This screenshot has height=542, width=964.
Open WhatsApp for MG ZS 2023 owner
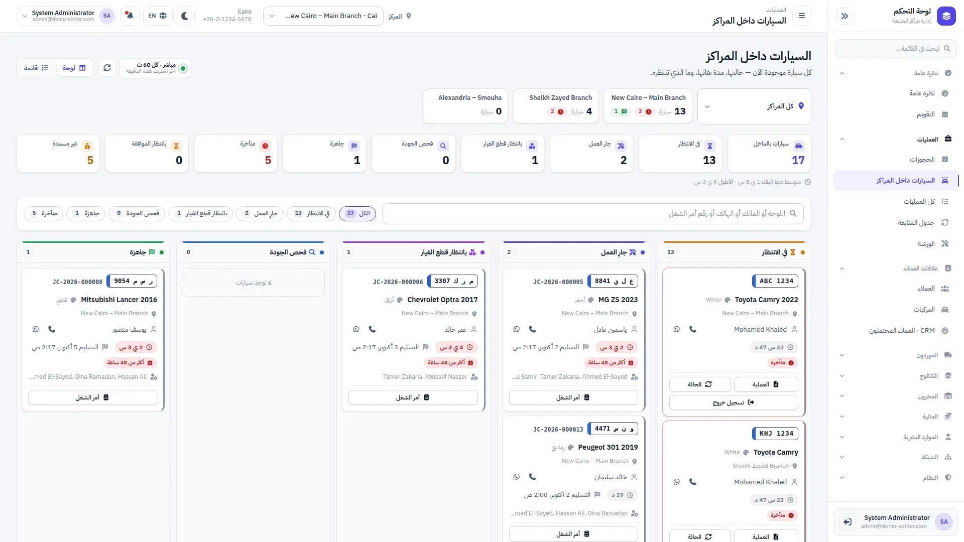(x=517, y=330)
